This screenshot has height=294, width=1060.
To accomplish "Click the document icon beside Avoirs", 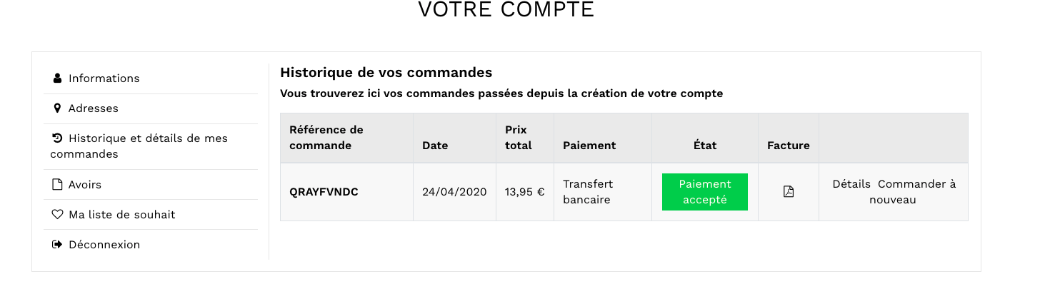I will pos(58,185).
